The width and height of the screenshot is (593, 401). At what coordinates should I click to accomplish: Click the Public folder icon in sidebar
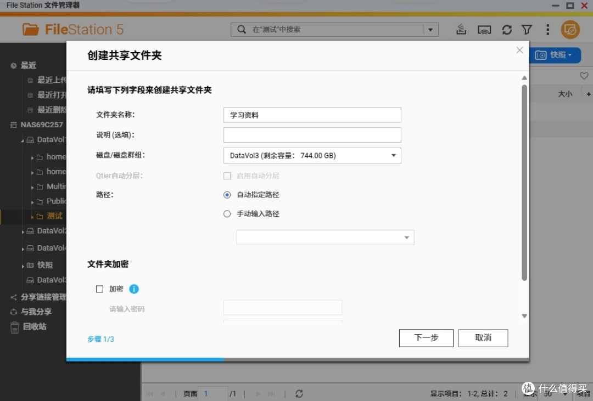(40, 202)
